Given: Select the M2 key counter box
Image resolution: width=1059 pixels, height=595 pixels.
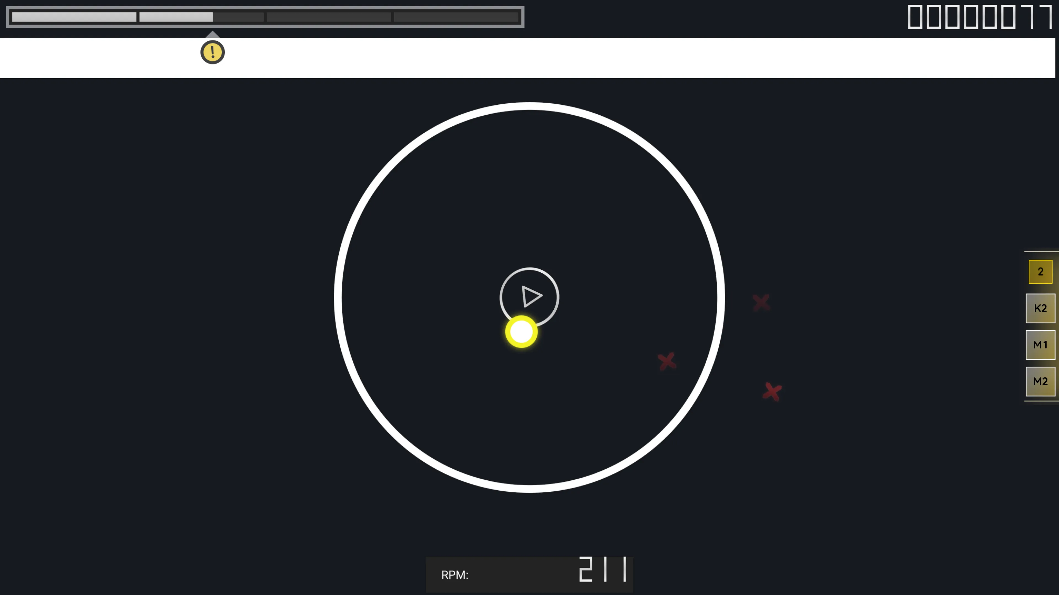Looking at the screenshot, I should pyautogui.click(x=1040, y=381).
